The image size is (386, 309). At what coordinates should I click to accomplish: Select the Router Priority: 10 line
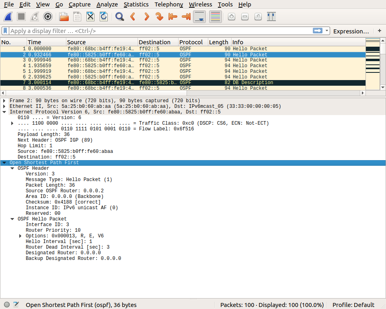coord(53,230)
